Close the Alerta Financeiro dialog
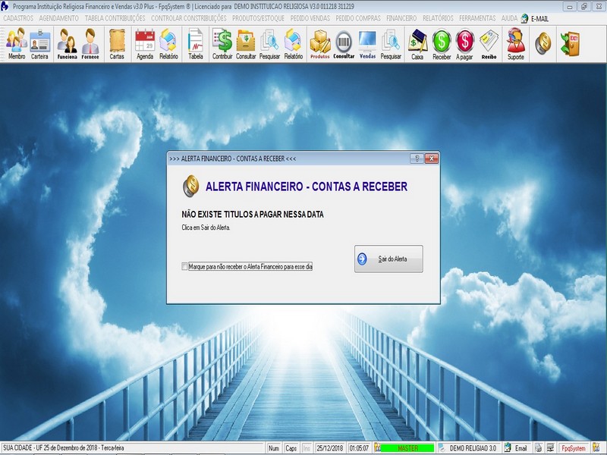 (431, 158)
